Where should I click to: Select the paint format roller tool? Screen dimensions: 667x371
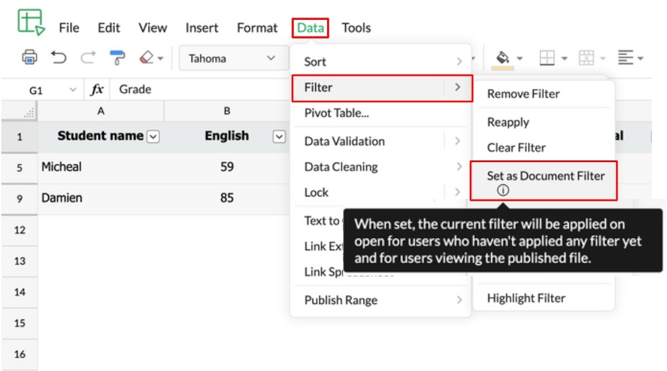117,58
